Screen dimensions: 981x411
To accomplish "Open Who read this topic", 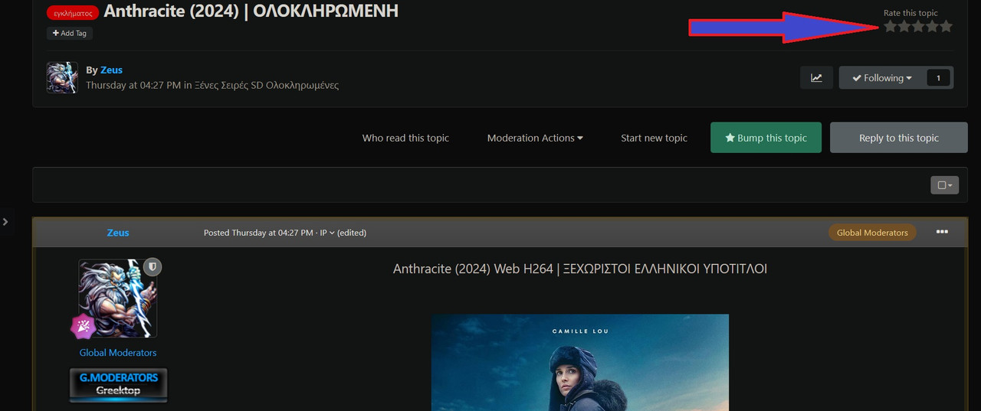I will (x=405, y=138).
